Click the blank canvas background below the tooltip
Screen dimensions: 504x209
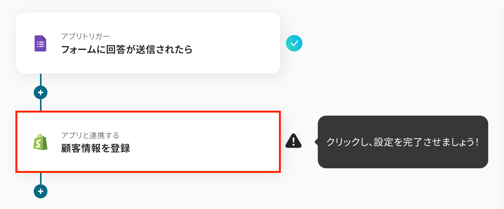click(x=403, y=188)
